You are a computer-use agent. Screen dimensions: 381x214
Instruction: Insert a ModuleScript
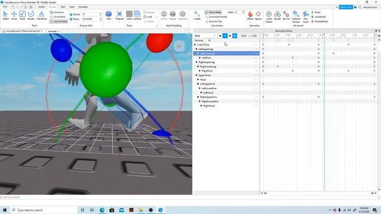point(320,21)
